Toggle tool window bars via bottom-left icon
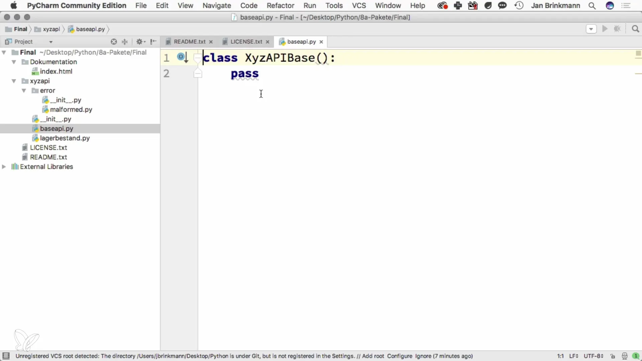Viewport: 642px width, 361px height. pyautogui.click(x=6, y=356)
